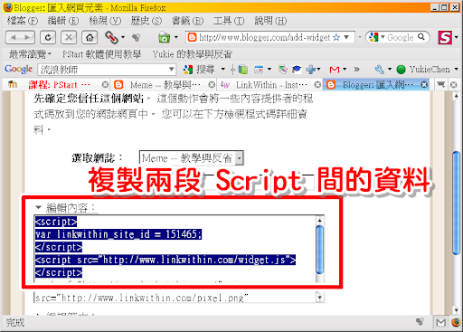Image resolution: width=463 pixels, height=332 pixels.
Task: Click the red S toolbar icon
Action: click(445, 38)
